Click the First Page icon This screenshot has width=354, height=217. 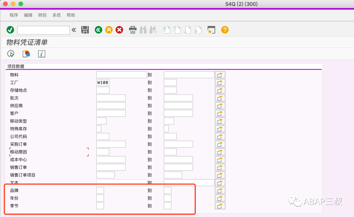pyautogui.click(x=167, y=30)
